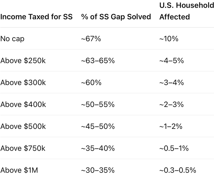Screen dimensions: 214x182
Task: Click the 'U.S. Household Affected' column header
Action: (187, 11)
